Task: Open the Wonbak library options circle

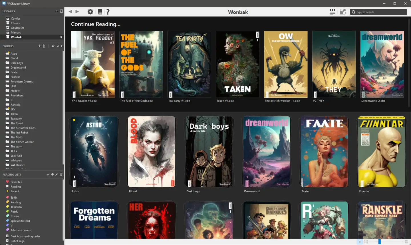Action: pos(61,37)
